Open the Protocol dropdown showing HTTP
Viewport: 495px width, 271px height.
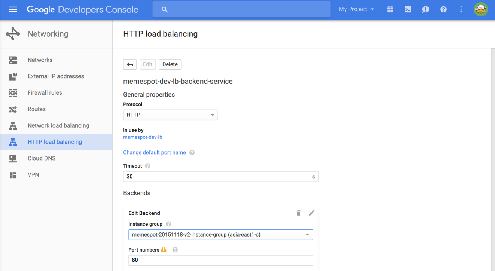[x=170, y=115]
